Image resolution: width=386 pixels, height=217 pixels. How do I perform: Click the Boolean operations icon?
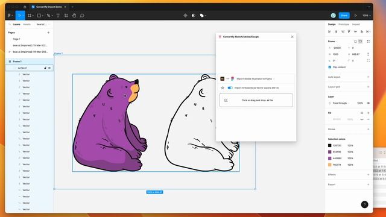[x=201, y=16]
